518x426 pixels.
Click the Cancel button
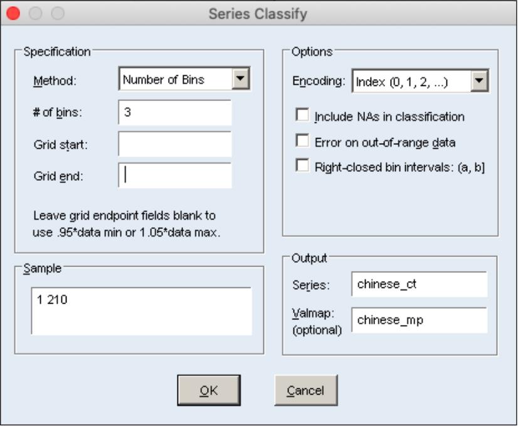(x=305, y=390)
